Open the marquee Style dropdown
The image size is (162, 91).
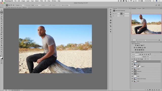pos(38,5)
